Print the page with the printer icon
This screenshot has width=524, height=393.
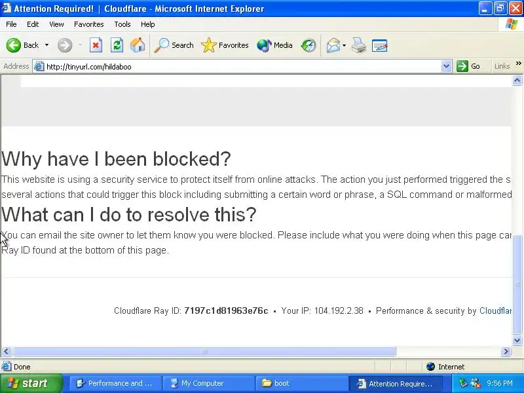point(359,45)
